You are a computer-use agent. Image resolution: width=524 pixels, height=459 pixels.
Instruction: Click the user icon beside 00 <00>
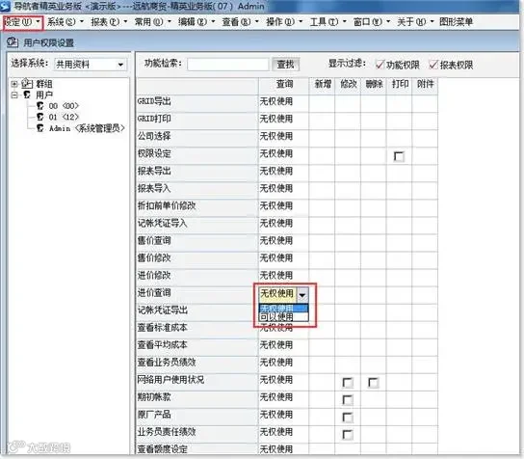click(x=40, y=106)
